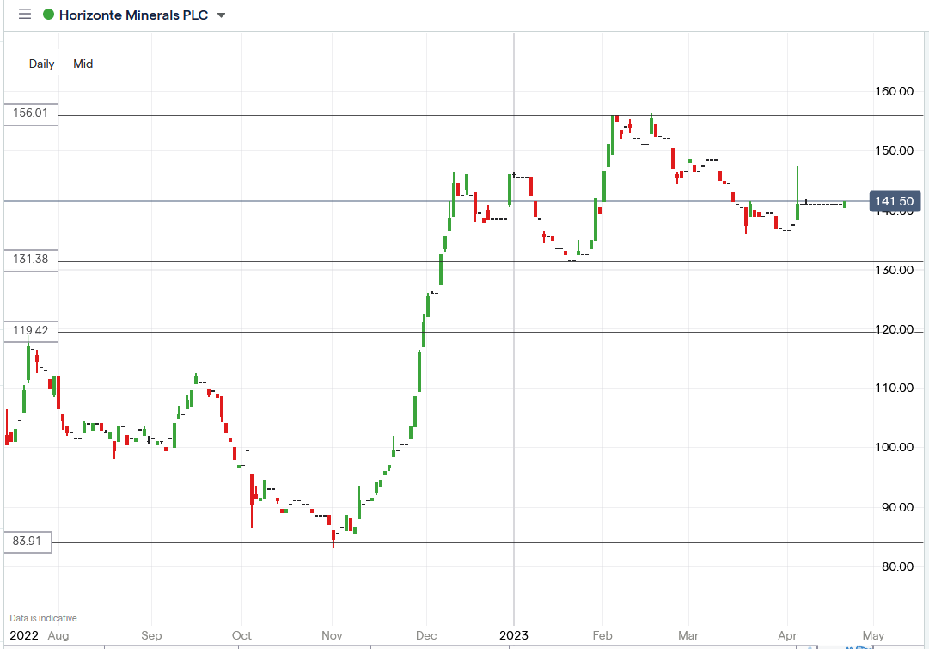Click the 160.00 price axis label
Viewport: 929px width, 649px height.
coord(894,91)
